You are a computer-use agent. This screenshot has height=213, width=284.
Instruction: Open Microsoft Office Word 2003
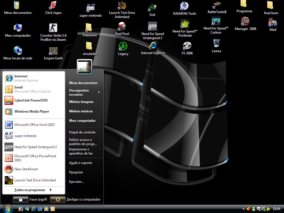[x=34, y=125]
